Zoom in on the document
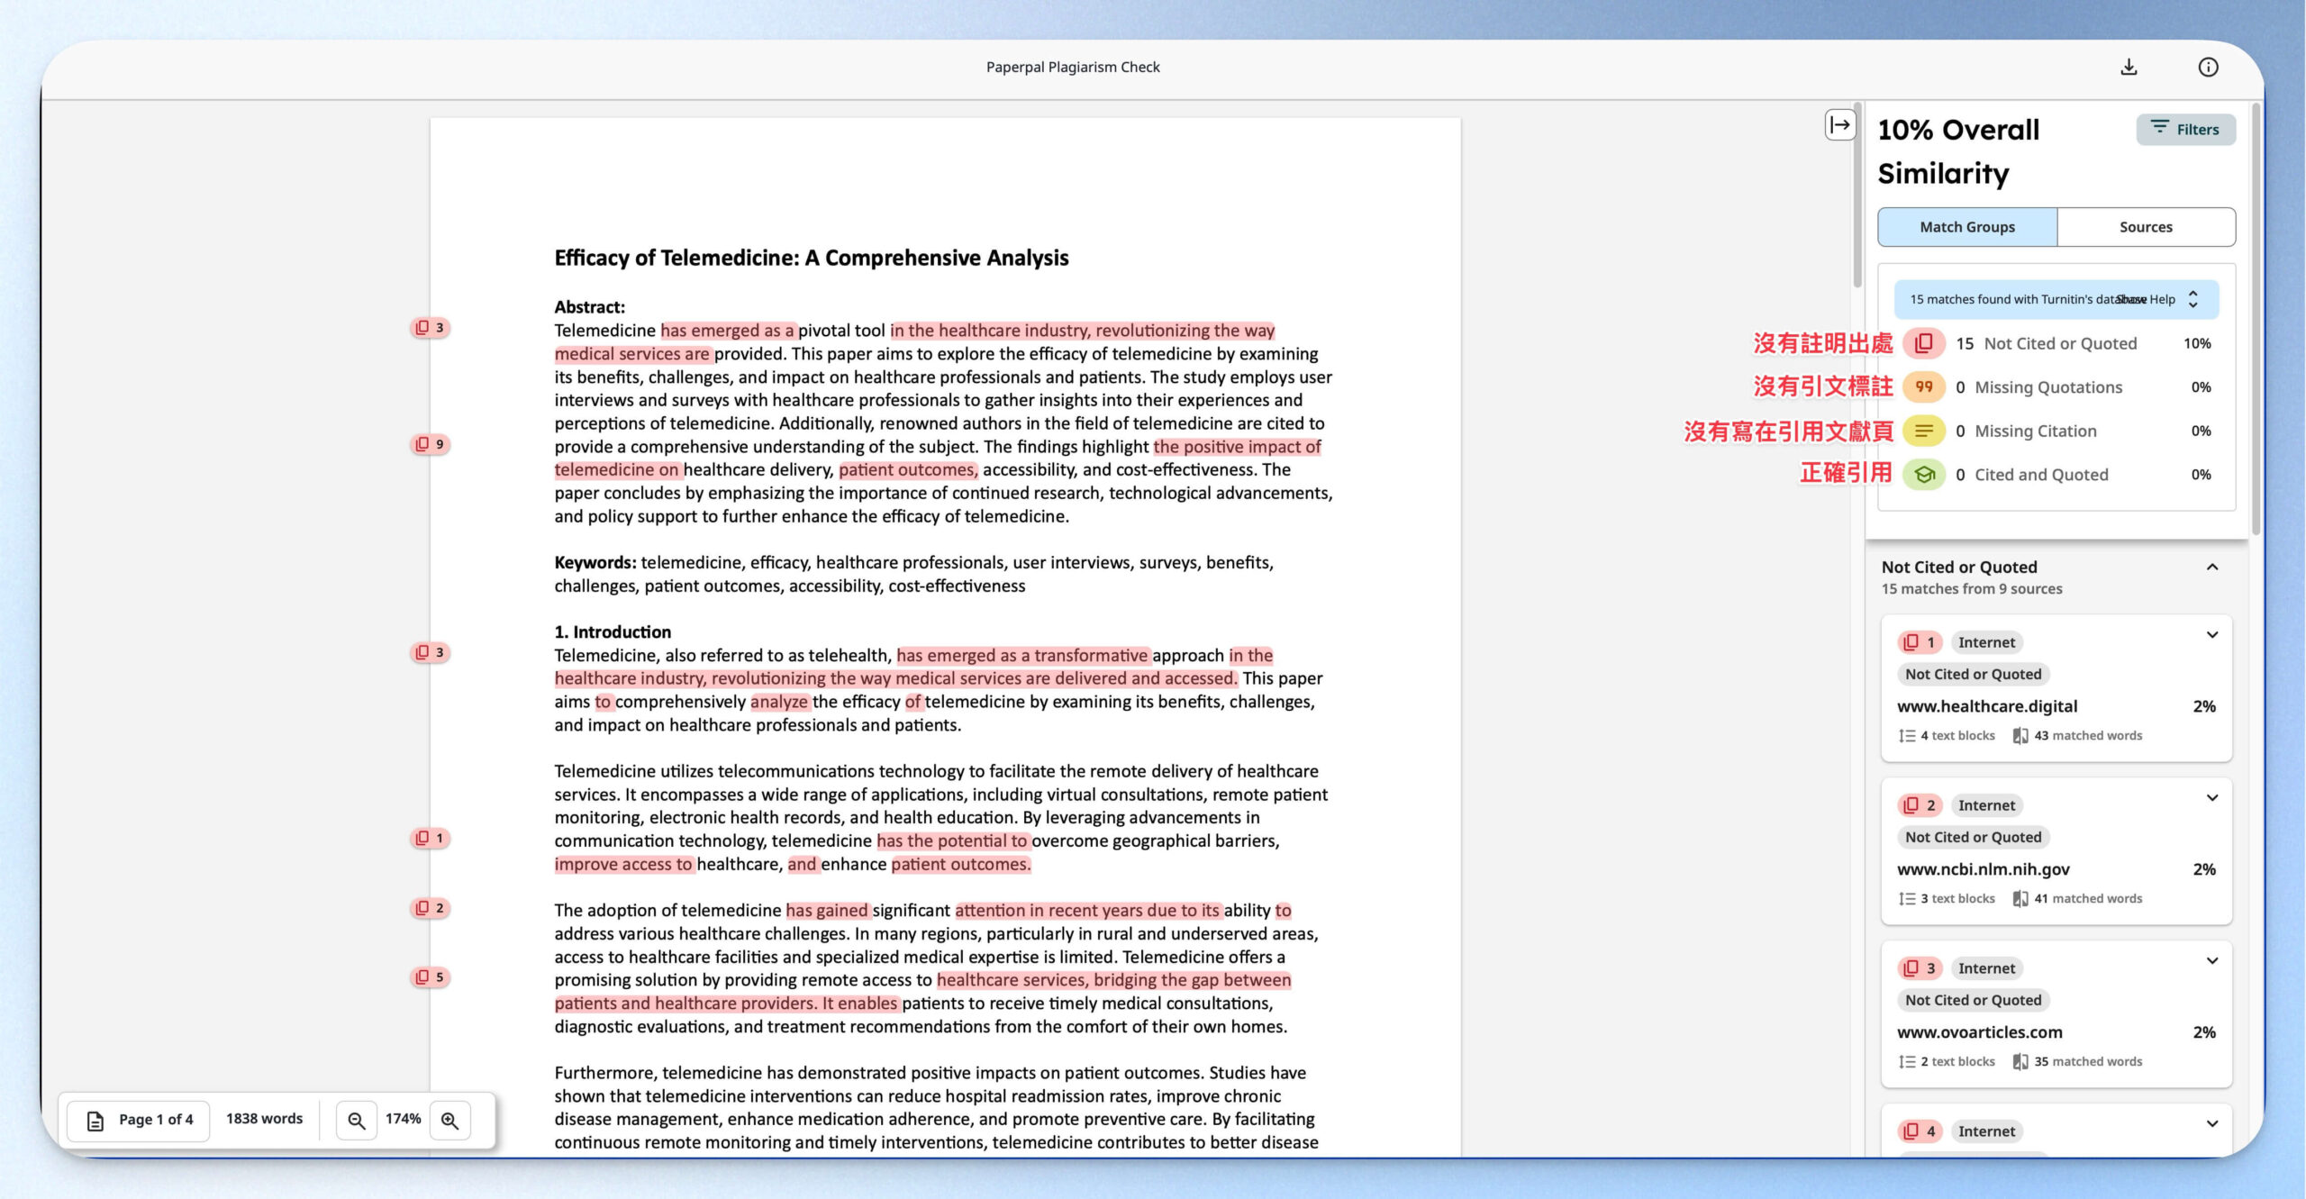2306x1199 pixels. [x=450, y=1120]
